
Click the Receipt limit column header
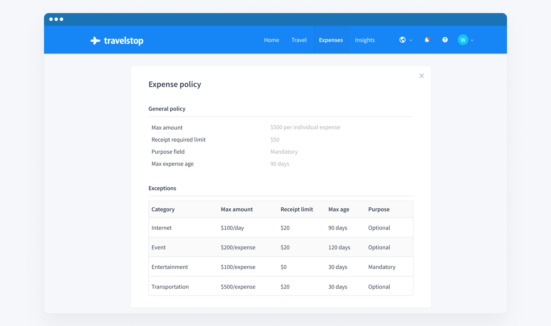(x=297, y=209)
